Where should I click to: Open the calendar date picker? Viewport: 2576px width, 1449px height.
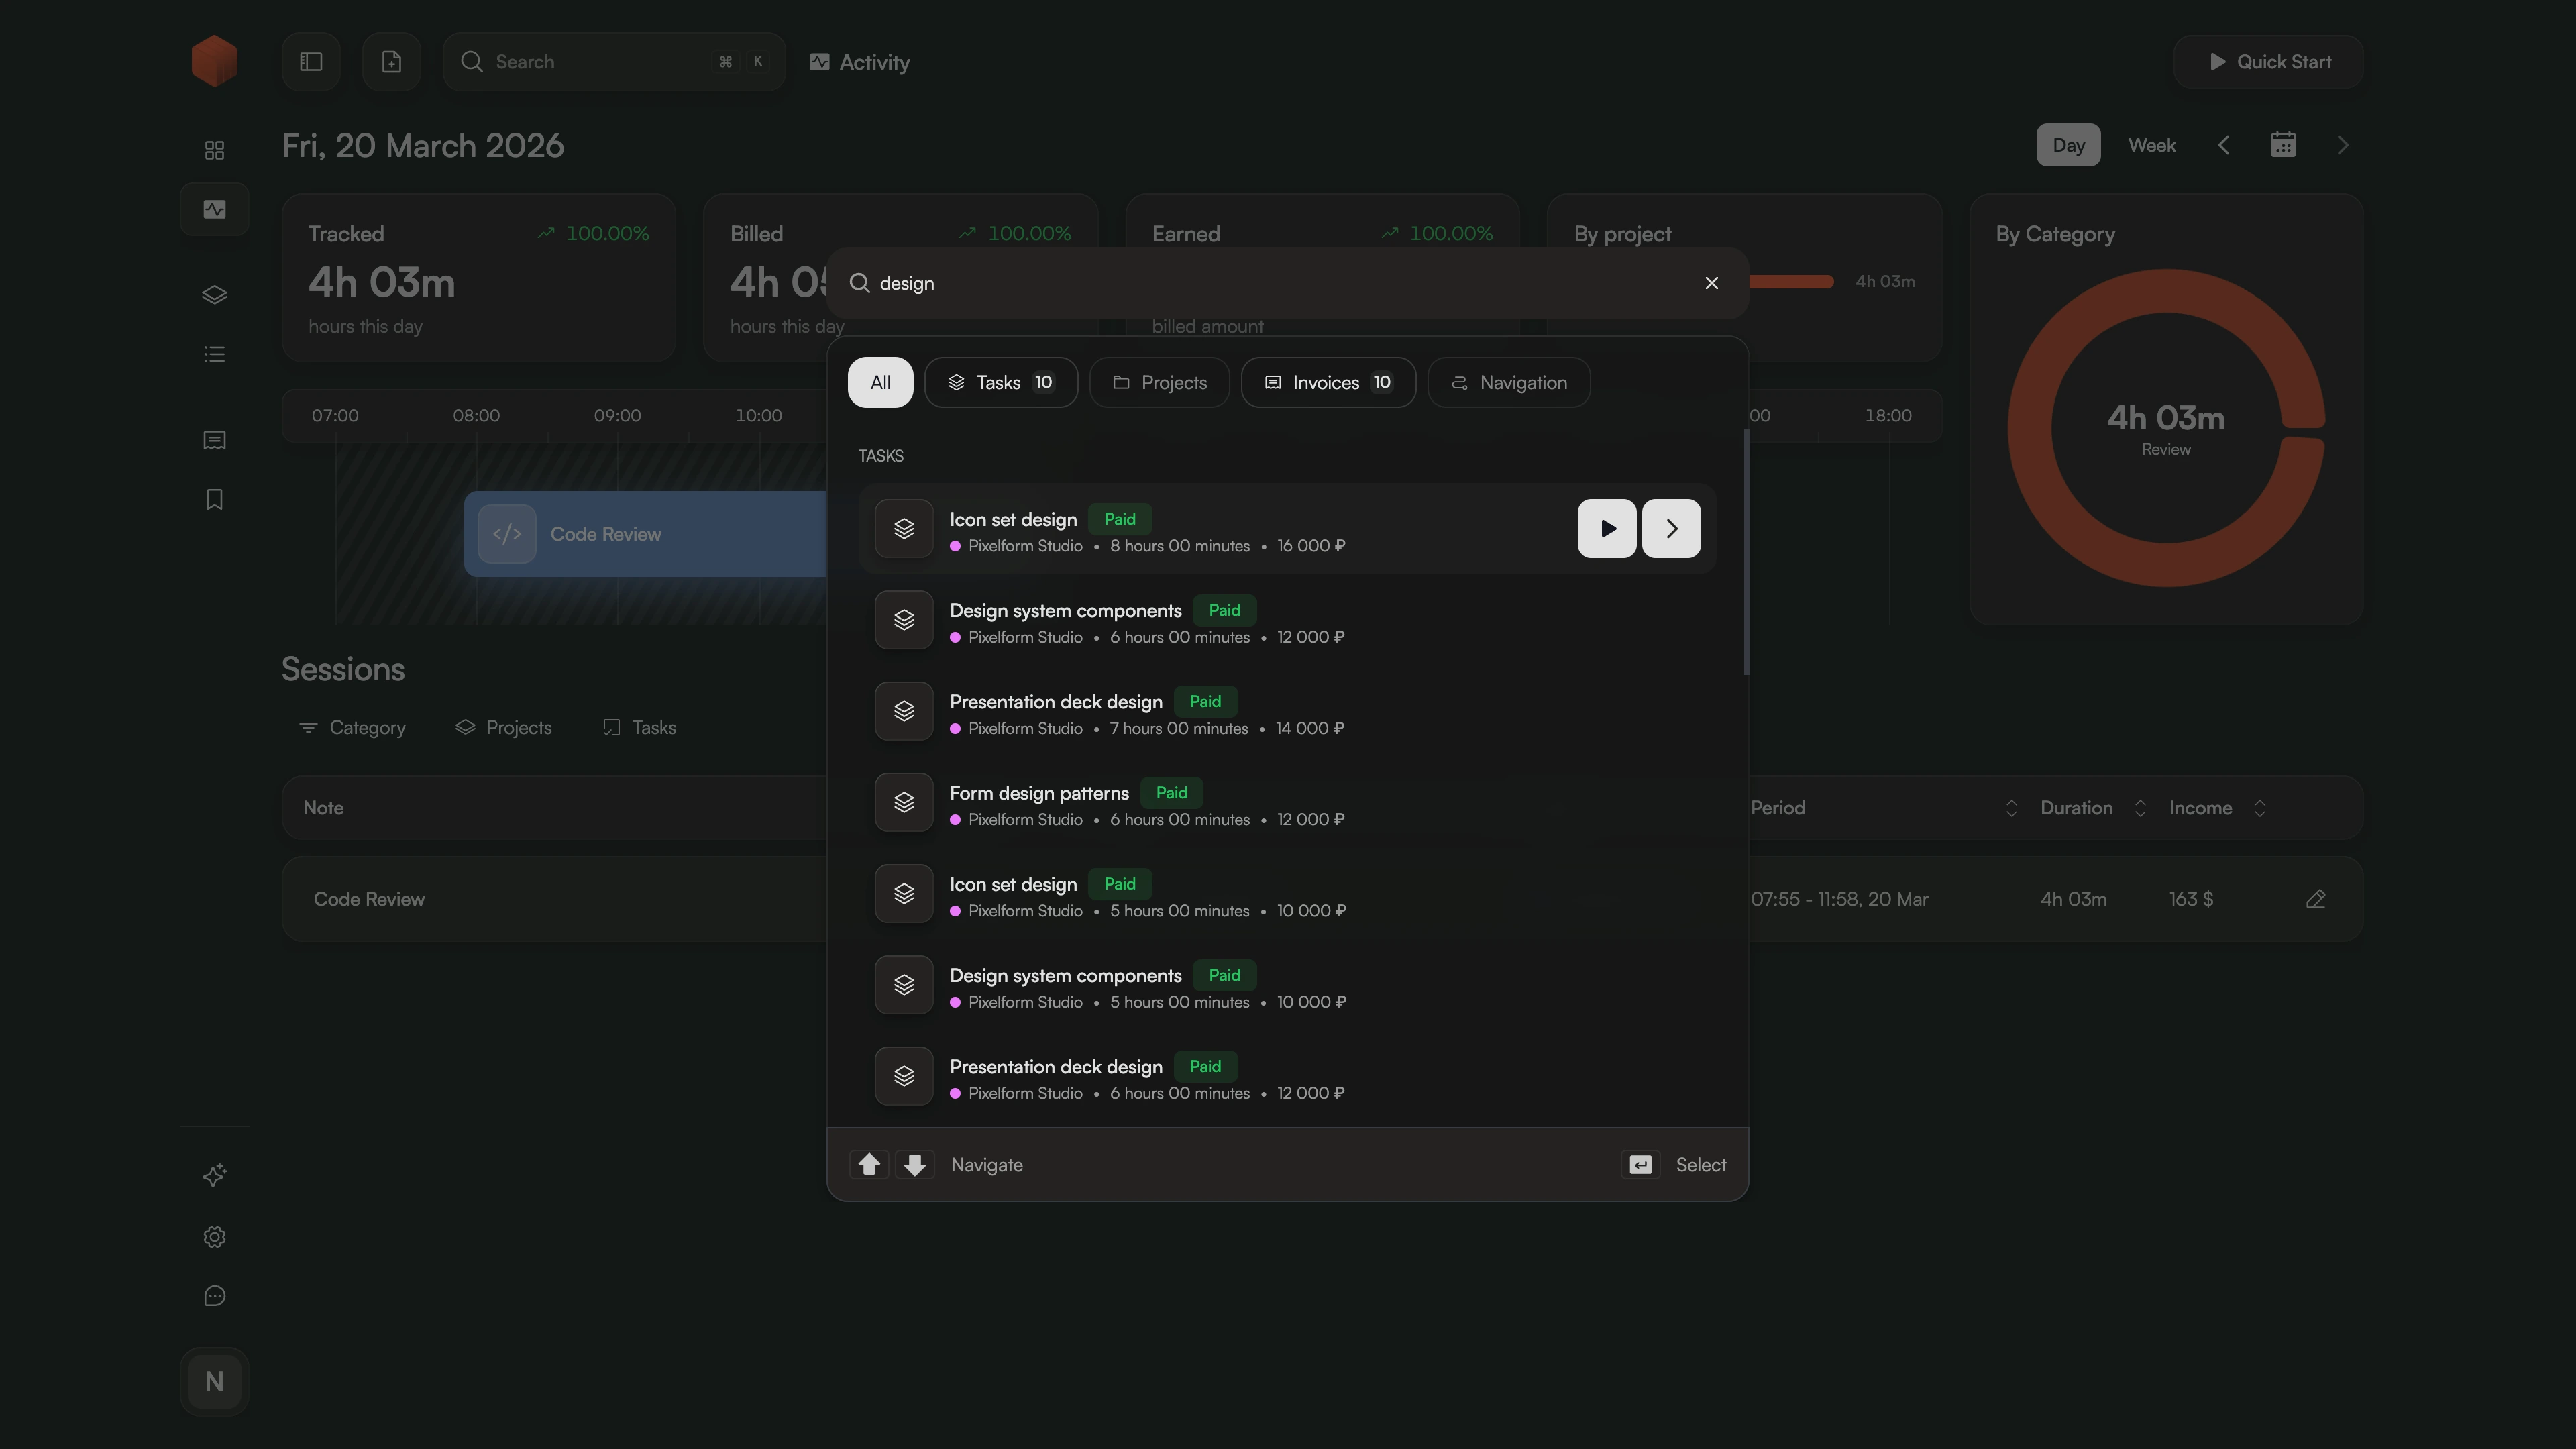2283,145
